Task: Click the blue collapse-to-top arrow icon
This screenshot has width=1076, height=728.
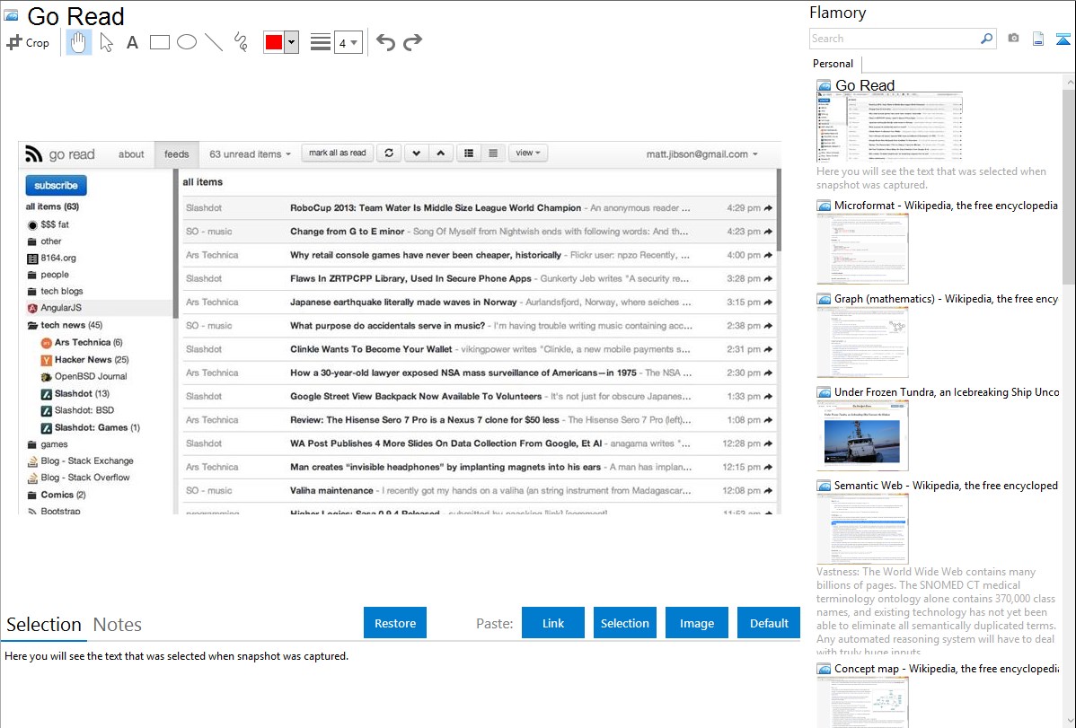Action: point(1063,39)
